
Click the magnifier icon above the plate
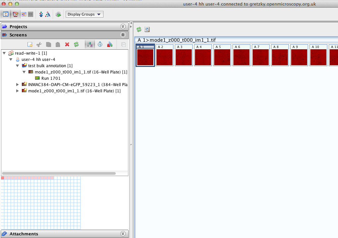(147, 29)
